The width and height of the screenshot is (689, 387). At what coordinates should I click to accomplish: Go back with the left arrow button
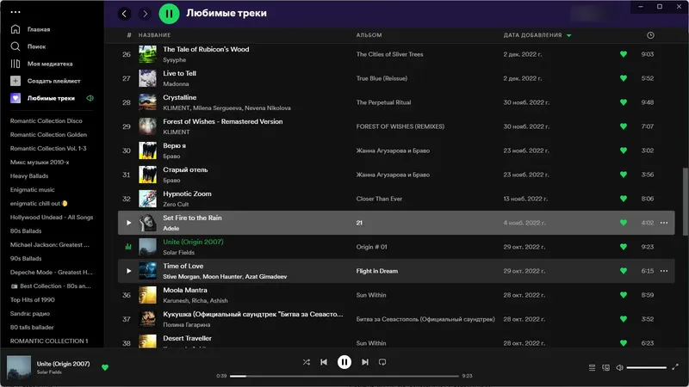pos(124,14)
